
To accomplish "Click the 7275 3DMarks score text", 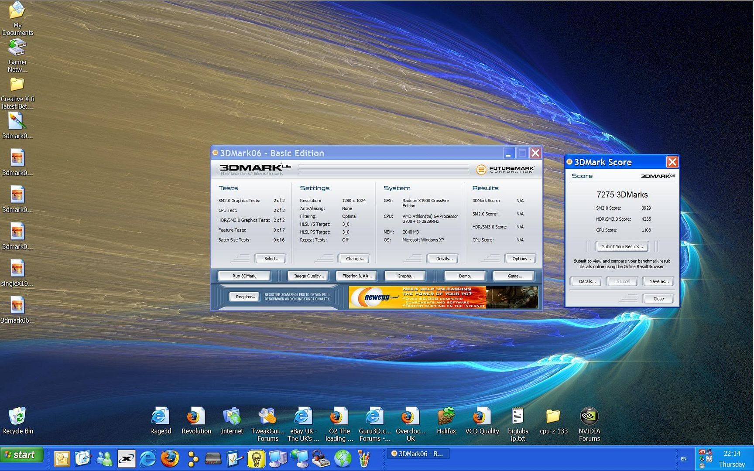I will [x=622, y=195].
